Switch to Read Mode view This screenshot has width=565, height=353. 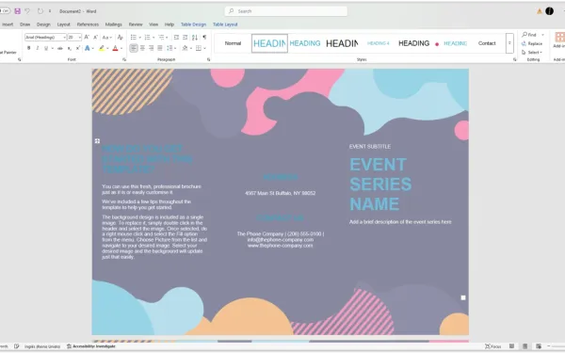tap(511, 346)
